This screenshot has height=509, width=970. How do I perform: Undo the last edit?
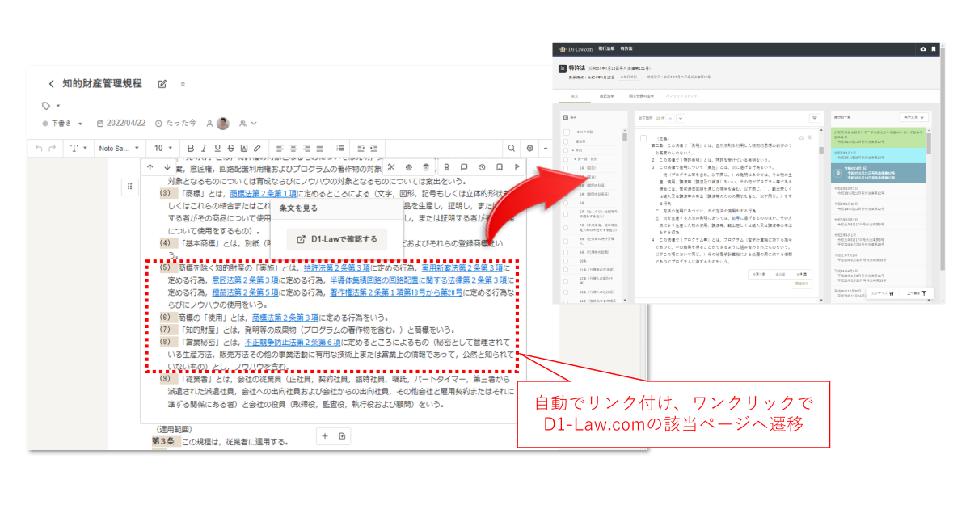click(39, 149)
